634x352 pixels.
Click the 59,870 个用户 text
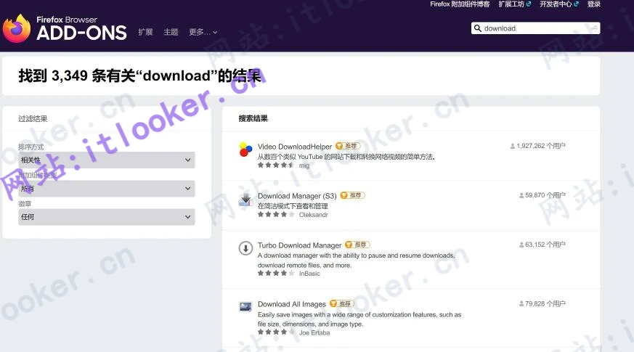[545, 195]
